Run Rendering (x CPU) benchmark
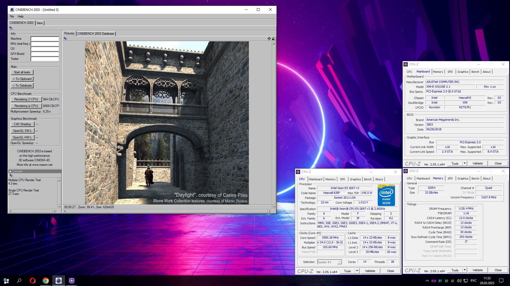The image size is (510, 286). tap(26, 106)
